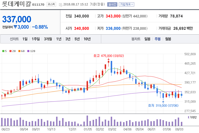This screenshot has width=199, height=133.
Task: Select the 5년 line chart tab
Action: pos(77,39)
